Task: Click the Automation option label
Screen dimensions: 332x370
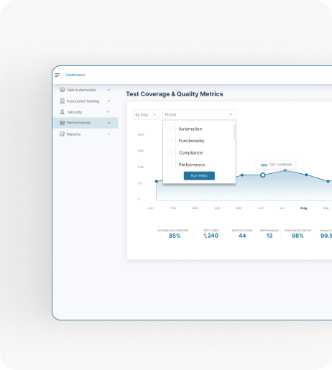Action: (190, 129)
